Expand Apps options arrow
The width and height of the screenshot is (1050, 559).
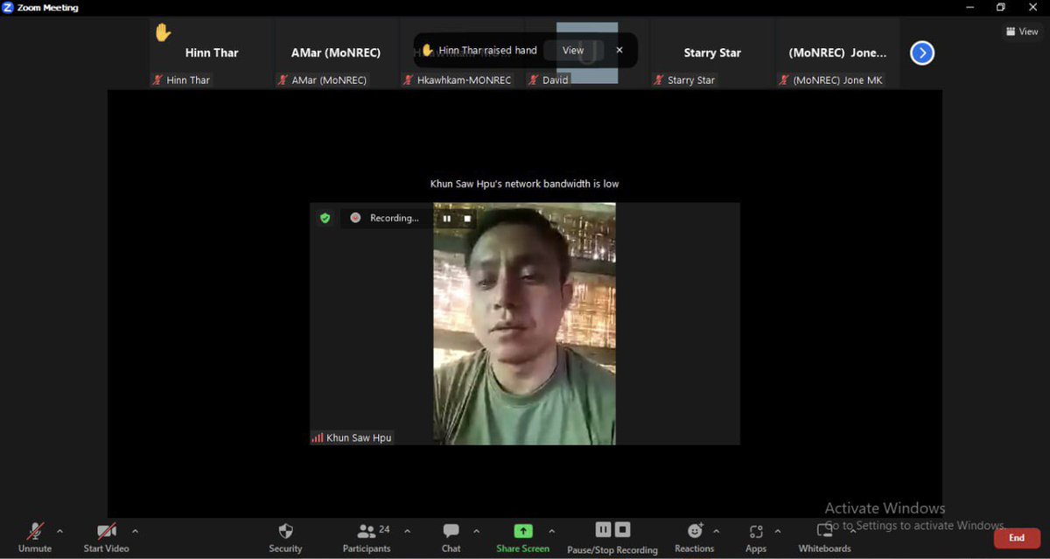click(777, 531)
